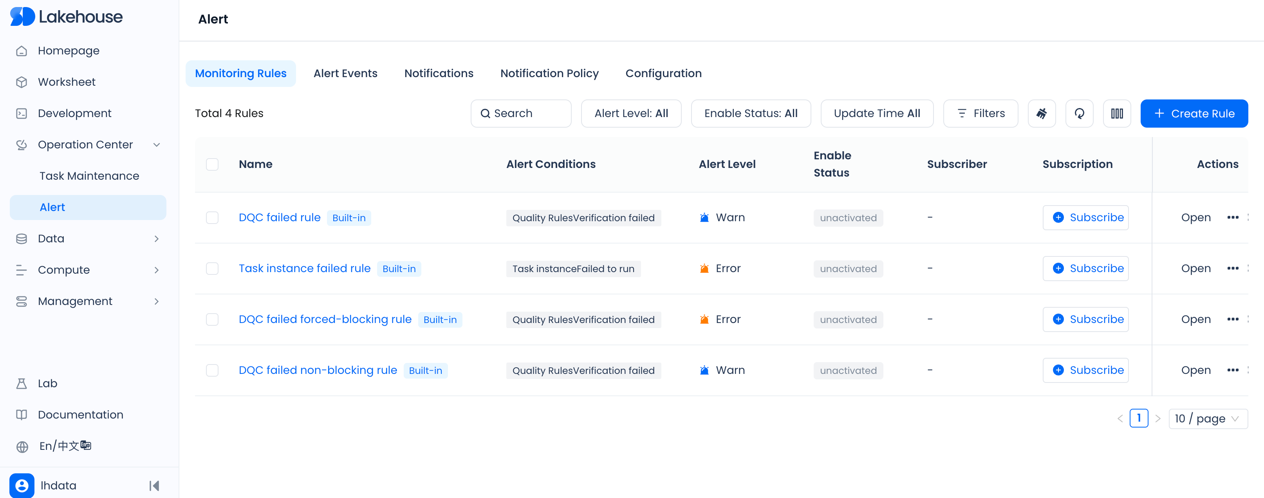The image size is (1264, 498).
Task: Open the column settings icon
Action: pos(1117,113)
